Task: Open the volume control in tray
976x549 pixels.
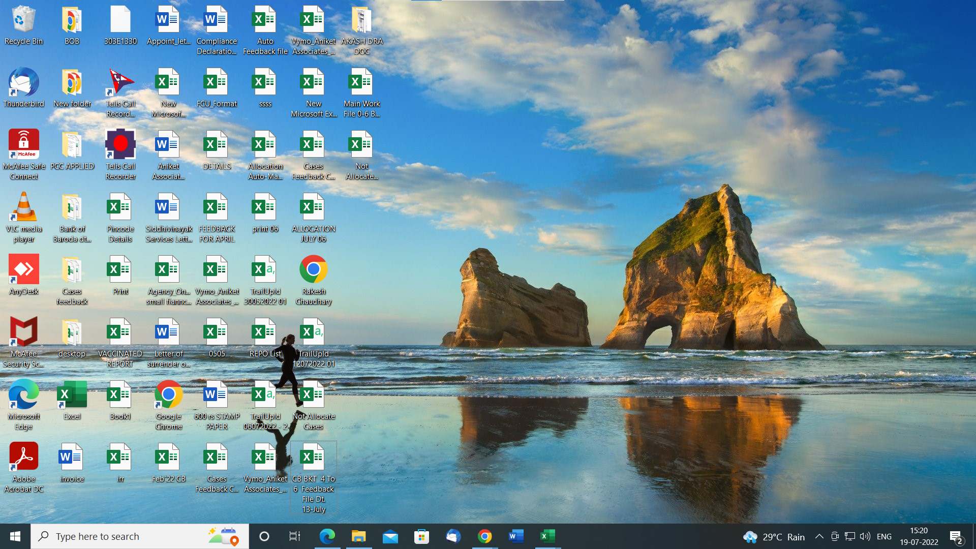Action: 865,536
